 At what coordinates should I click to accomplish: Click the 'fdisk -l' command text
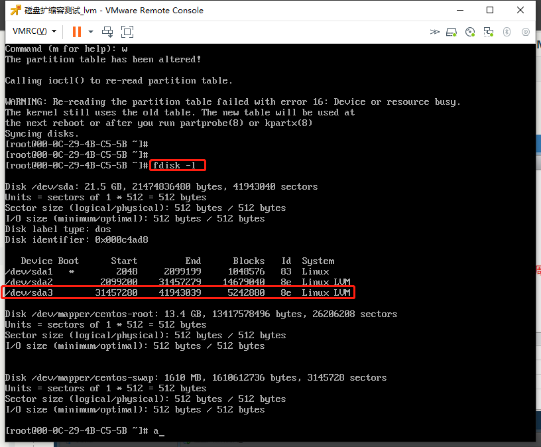click(x=174, y=165)
